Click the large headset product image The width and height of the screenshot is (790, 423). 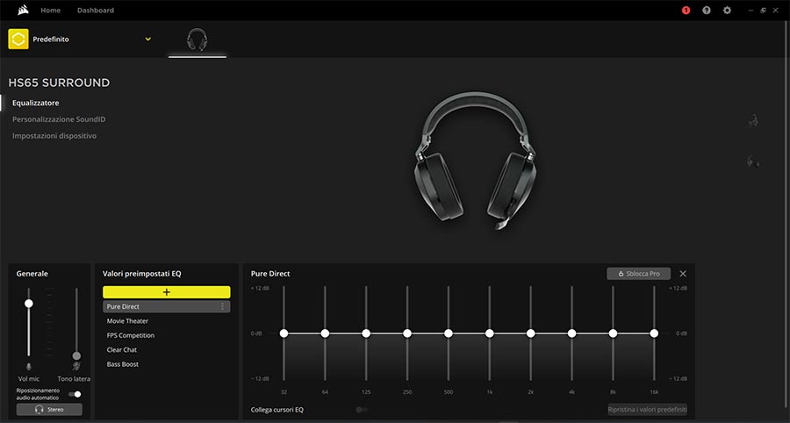[x=475, y=160]
